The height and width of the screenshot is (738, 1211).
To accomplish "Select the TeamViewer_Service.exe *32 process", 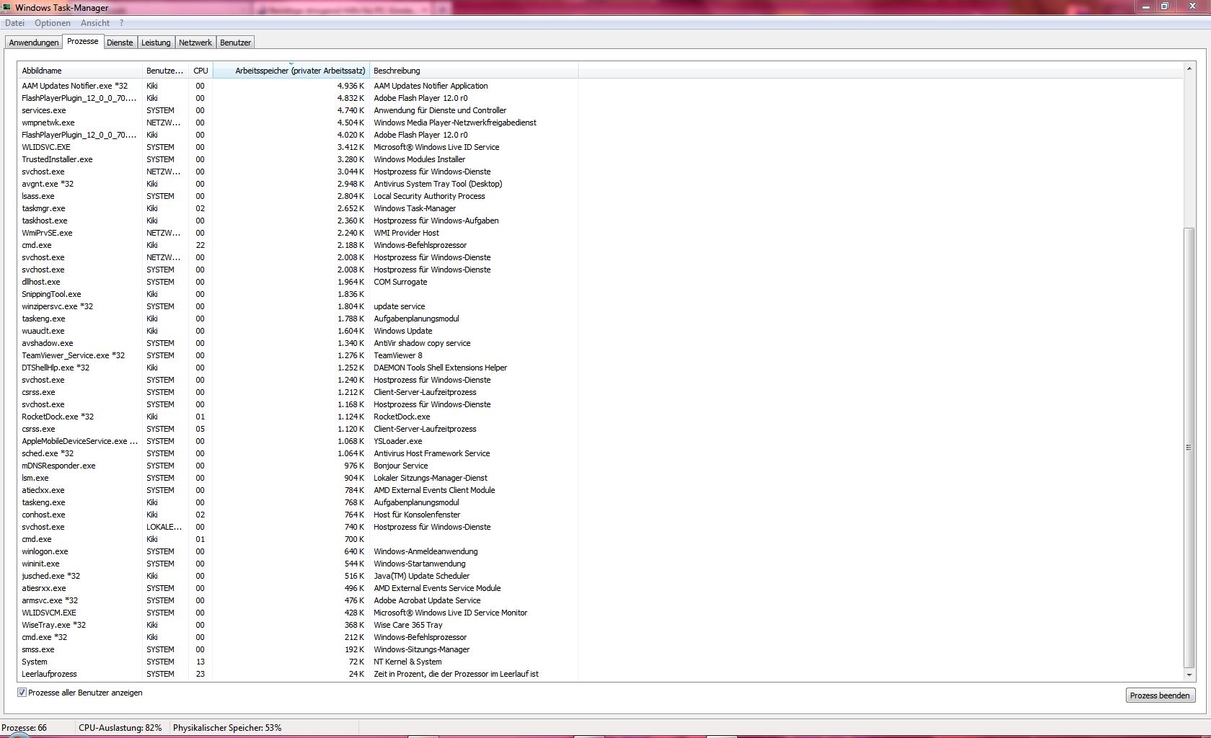I will (x=297, y=355).
